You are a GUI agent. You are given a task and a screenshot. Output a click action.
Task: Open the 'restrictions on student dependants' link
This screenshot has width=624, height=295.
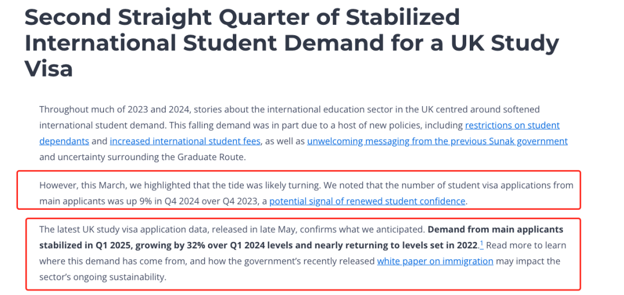[512, 125]
